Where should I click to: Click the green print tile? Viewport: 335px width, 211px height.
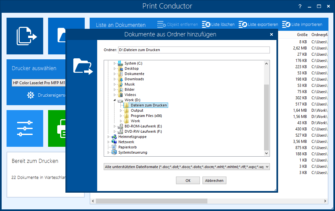click(57, 128)
